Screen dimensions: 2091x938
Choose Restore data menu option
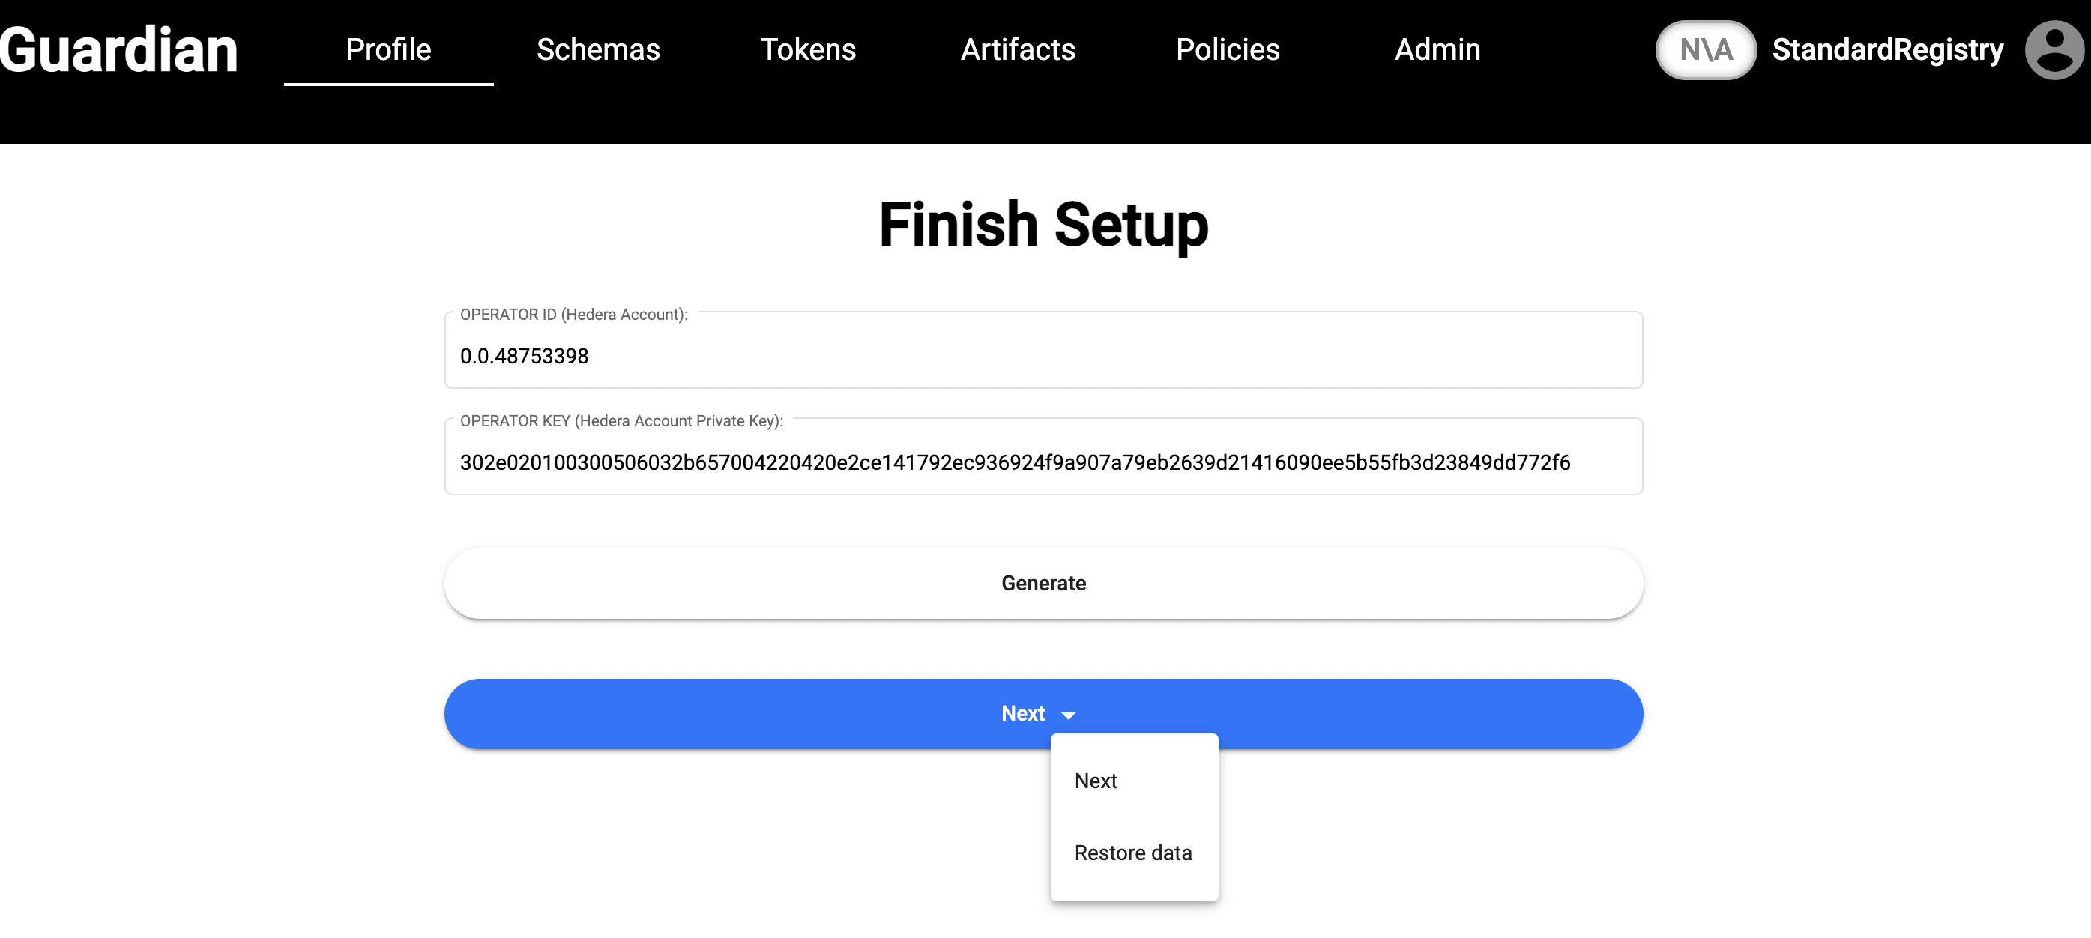coord(1132,853)
